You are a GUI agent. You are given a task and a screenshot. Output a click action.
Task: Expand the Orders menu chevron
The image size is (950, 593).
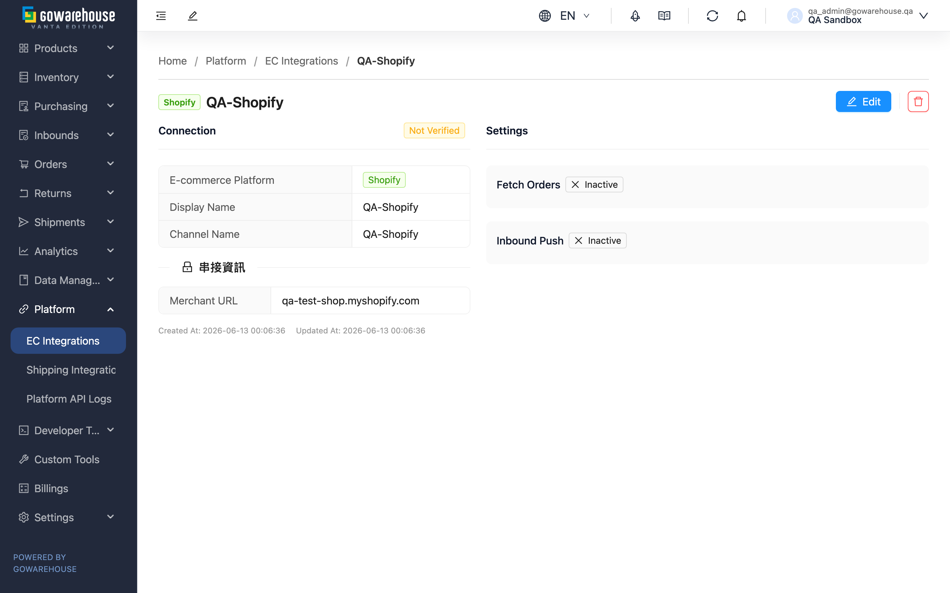pos(110,163)
